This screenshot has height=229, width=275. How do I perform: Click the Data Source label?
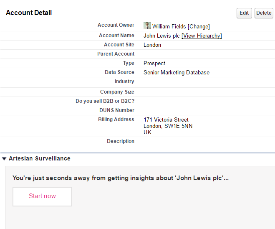(x=119, y=72)
